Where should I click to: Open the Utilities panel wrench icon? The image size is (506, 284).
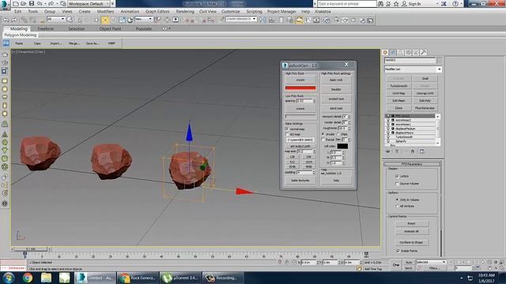[x=424, y=52]
